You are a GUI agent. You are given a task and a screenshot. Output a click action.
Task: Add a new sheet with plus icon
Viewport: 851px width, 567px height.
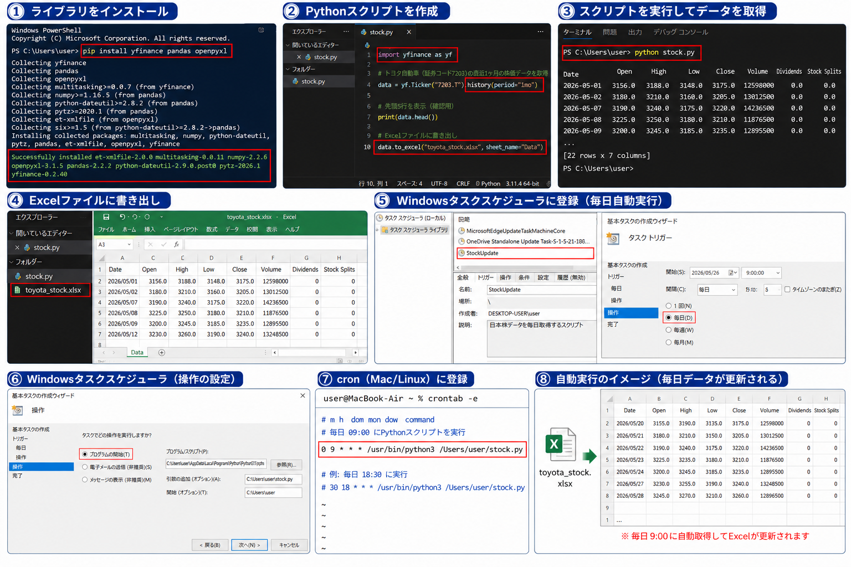tap(162, 353)
